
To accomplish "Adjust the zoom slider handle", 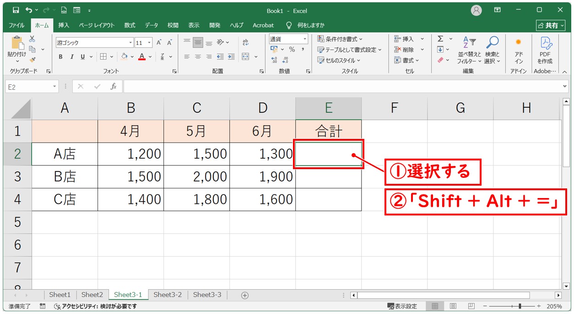I will [x=520, y=306].
